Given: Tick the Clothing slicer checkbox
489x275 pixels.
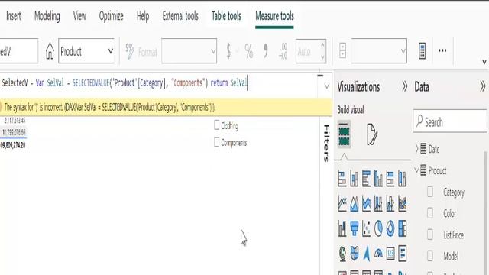Looking at the screenshot, I should (217, 125).
